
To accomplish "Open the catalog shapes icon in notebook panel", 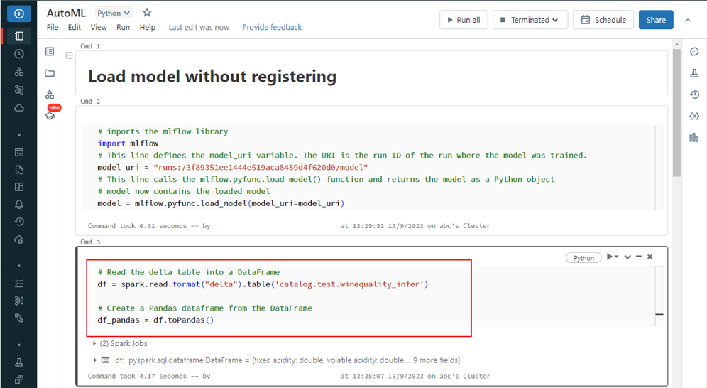I will tap(50, 95).
